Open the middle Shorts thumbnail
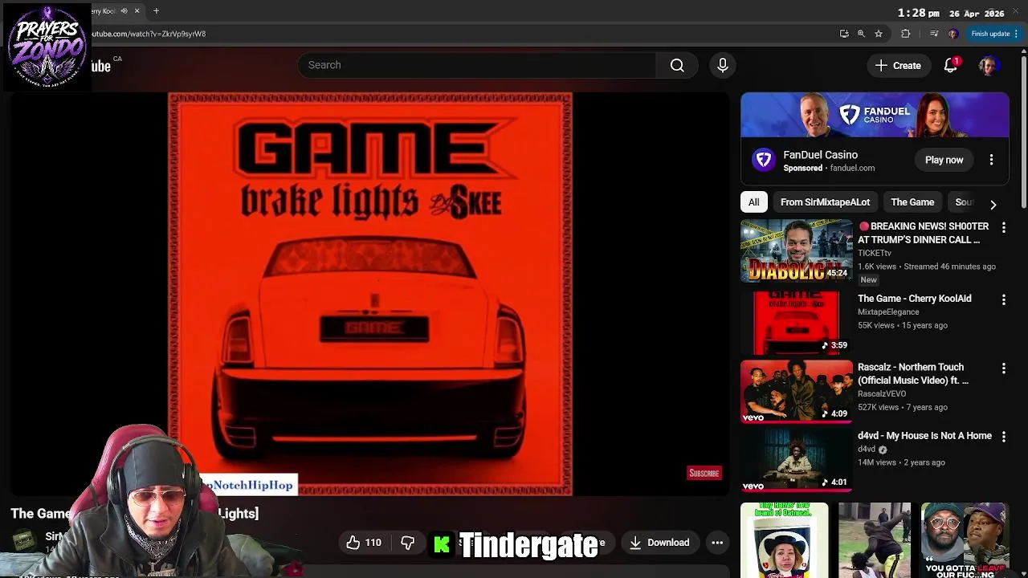This screenshot has height=578, width=1028. click(x=874, y=540)
